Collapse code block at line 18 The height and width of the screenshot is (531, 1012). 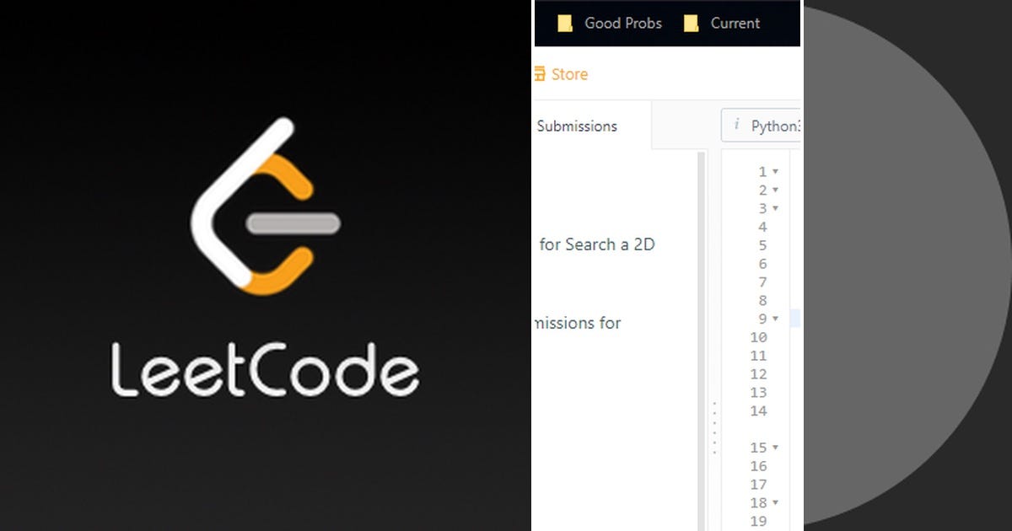(x=775, y=502)
